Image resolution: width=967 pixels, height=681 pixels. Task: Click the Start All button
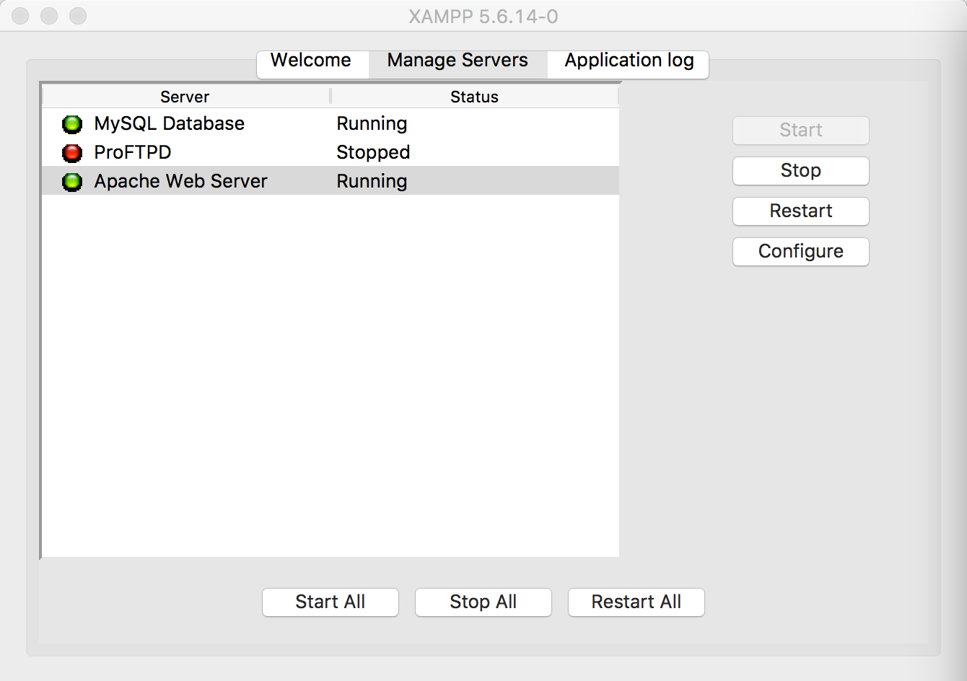[x=330, y=602]
